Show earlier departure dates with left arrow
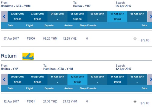This screenshot has height=109, width=152. (4, 17)
